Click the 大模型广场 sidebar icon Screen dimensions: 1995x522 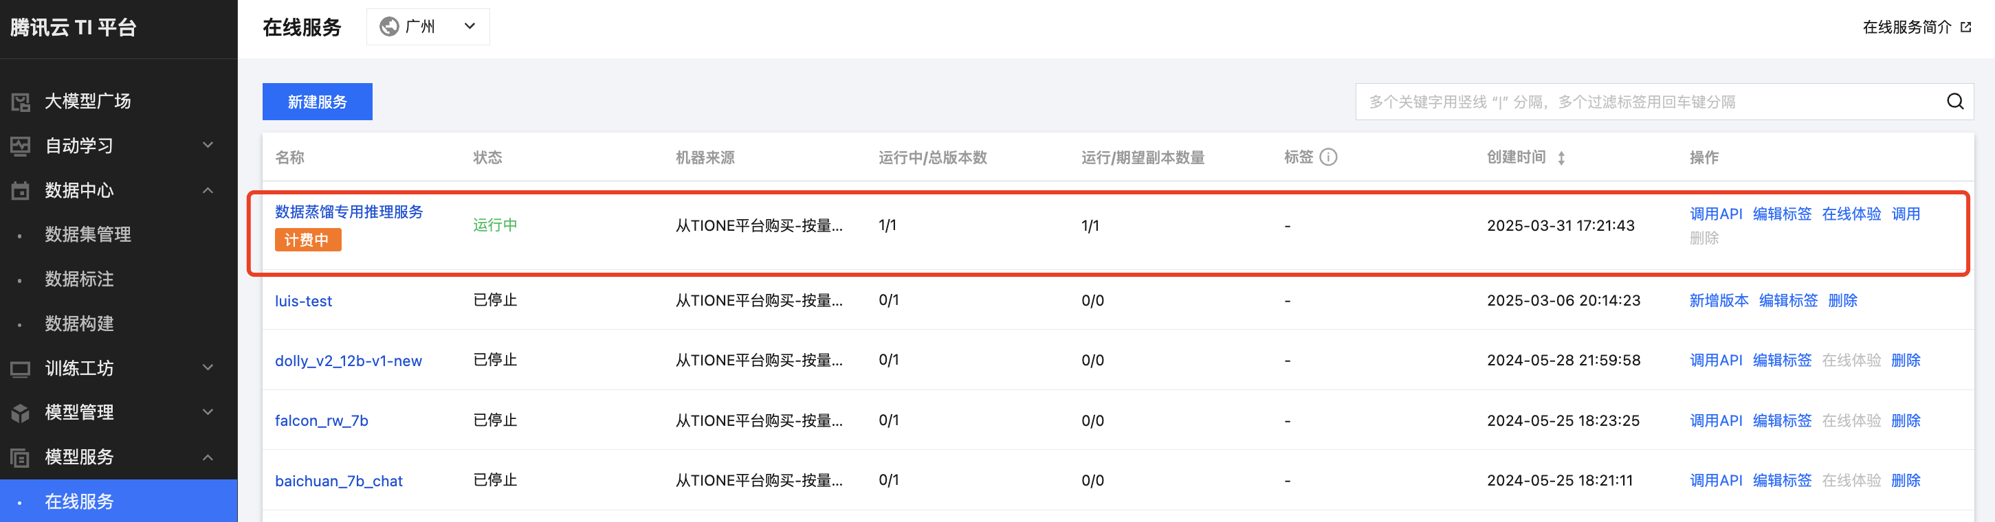click(20, 101)
